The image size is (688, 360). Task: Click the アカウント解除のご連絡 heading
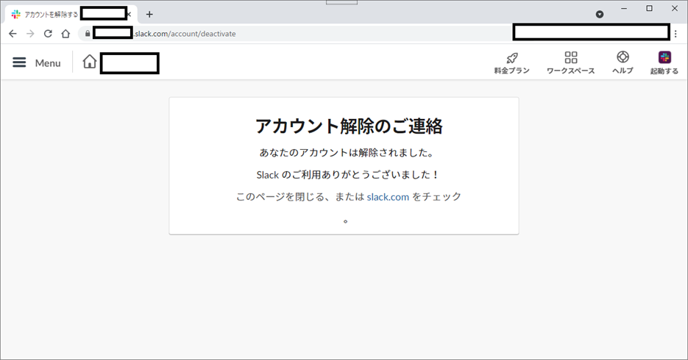tap(349, 126)
